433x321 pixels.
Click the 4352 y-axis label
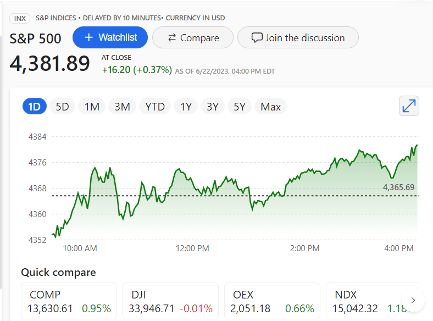(37, 240)
